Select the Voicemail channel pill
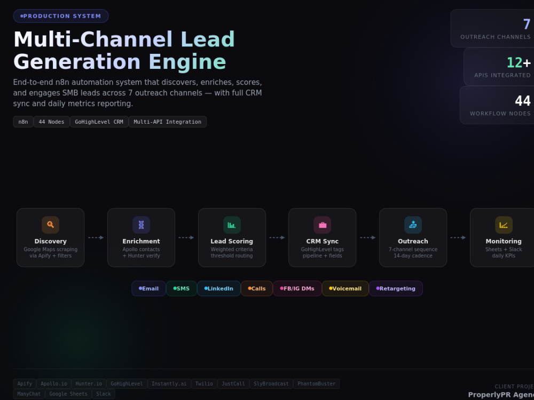 [345, 289]
